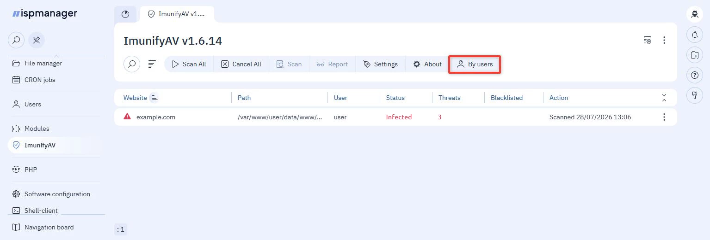Screen dimensions: 710x240
Task: Open Software configuration section
Action: pos(51,194)
